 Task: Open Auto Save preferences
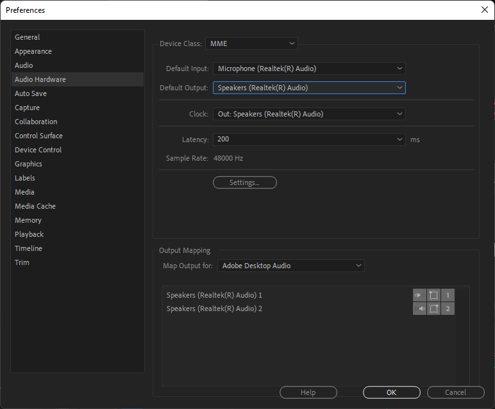point(78,93)
